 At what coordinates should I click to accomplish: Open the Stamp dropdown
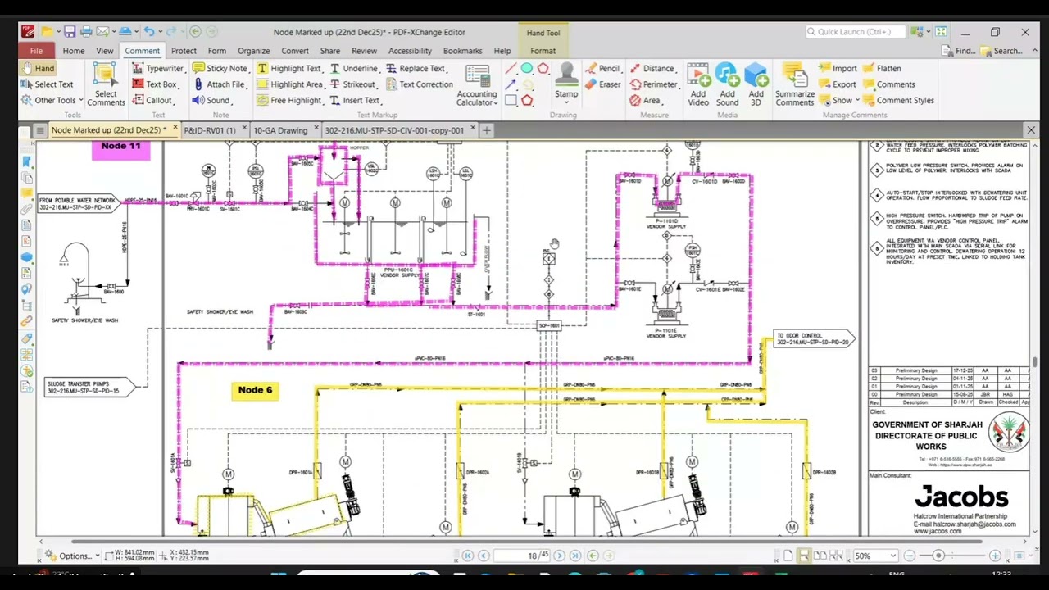pos(566,85)
